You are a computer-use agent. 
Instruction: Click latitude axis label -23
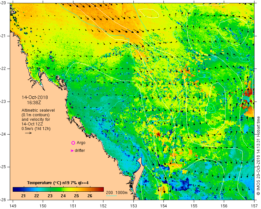(4, 102)
